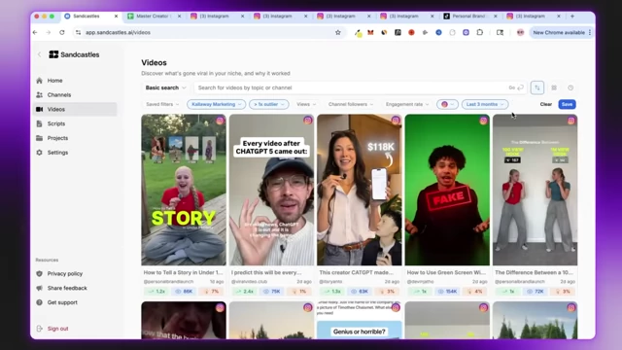This screenshot has height=350, width=622.
Task: Click Instagram badge on $118K video
Action: click(x=396, y=121)
